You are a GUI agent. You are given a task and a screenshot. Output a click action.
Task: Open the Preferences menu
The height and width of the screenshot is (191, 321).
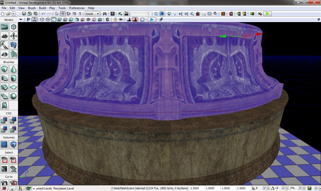77,8
